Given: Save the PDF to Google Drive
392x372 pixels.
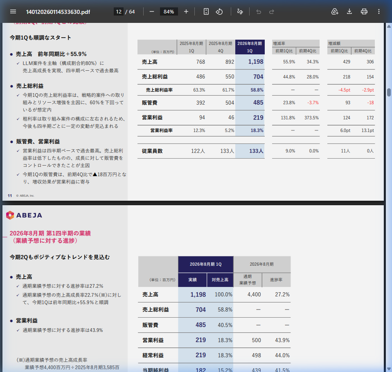Looking at the screenshot, I should 335,11.
